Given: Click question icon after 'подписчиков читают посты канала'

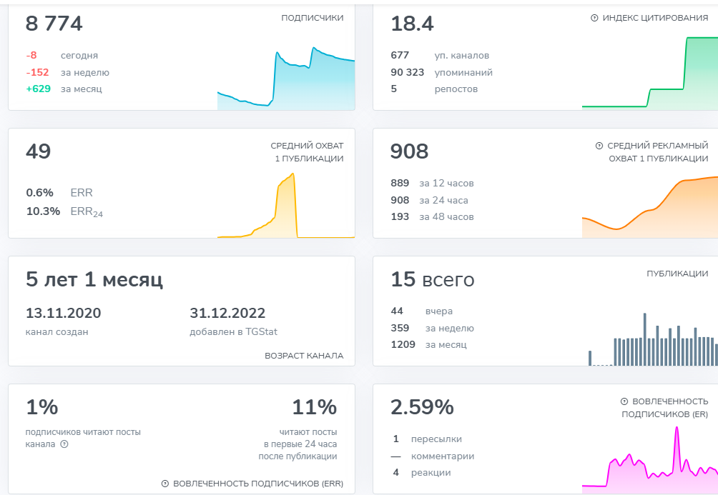Looking at the screenshot, I should (x=64, y=444).
